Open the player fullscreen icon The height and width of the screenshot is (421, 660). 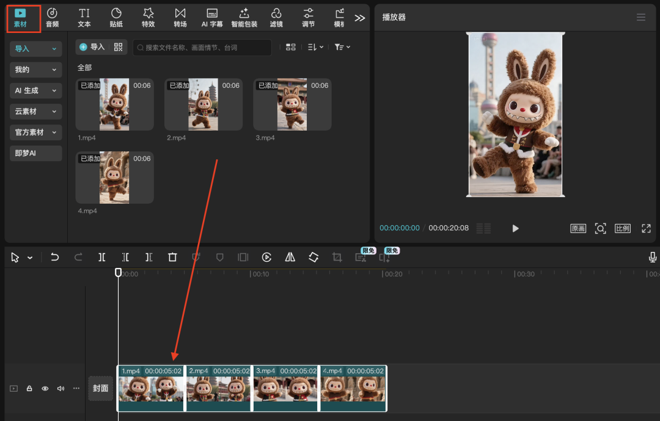click(x=646, y=228)
